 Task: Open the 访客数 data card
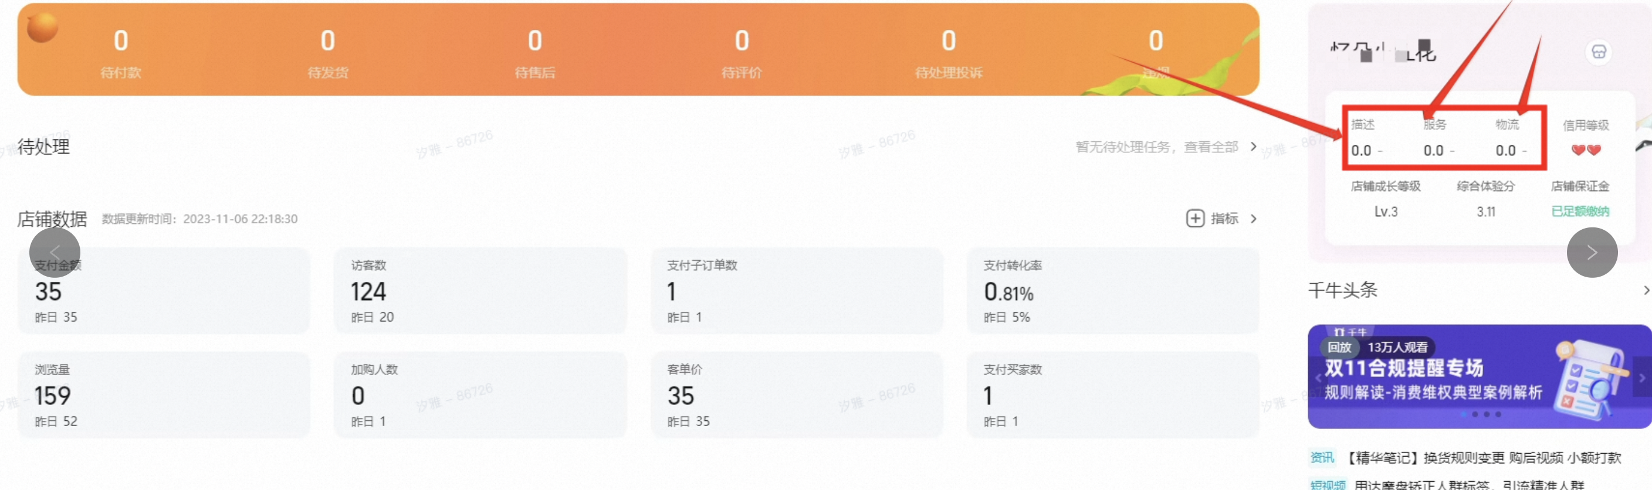tap(480, 291)
